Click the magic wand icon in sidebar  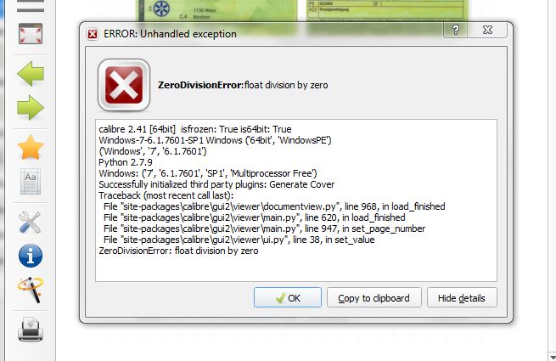[31, 290]
